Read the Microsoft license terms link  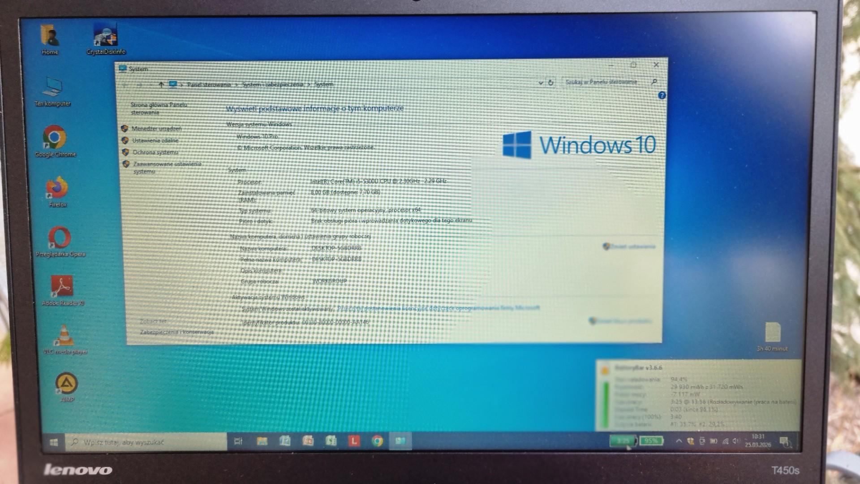click(x=438, y=308)
